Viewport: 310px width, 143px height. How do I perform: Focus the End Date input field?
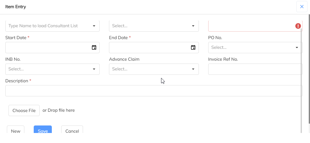148,48
